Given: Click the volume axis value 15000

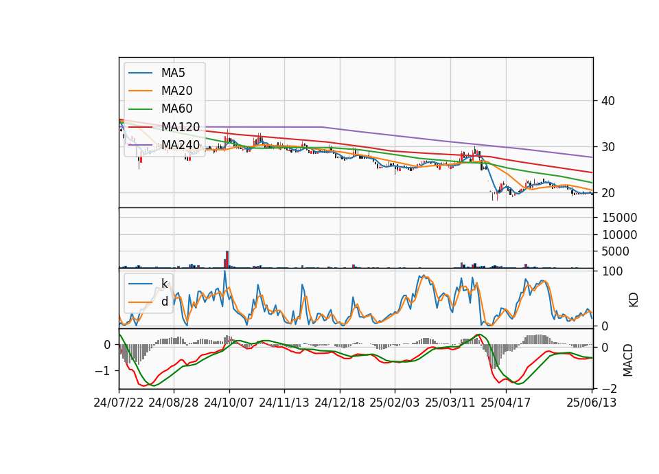Looking at the screenshot, I should click(619, 218).
